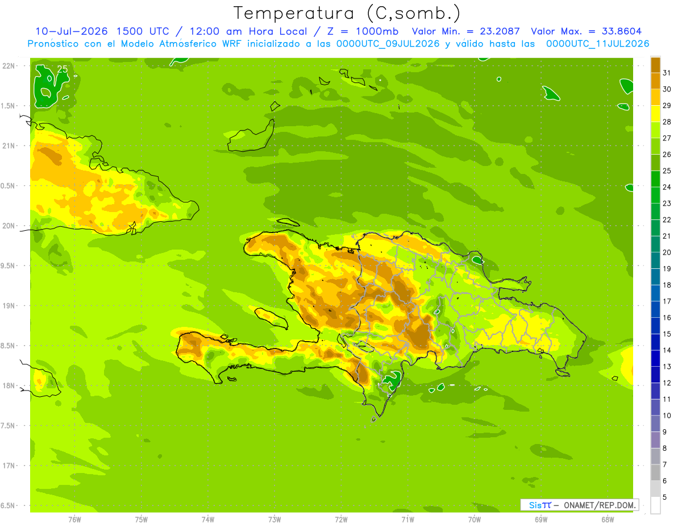Image resolution: width=682 pixels, height=527 pixels.
Task: Click the colorbar swatch above the 31 label
Action: 655,65
